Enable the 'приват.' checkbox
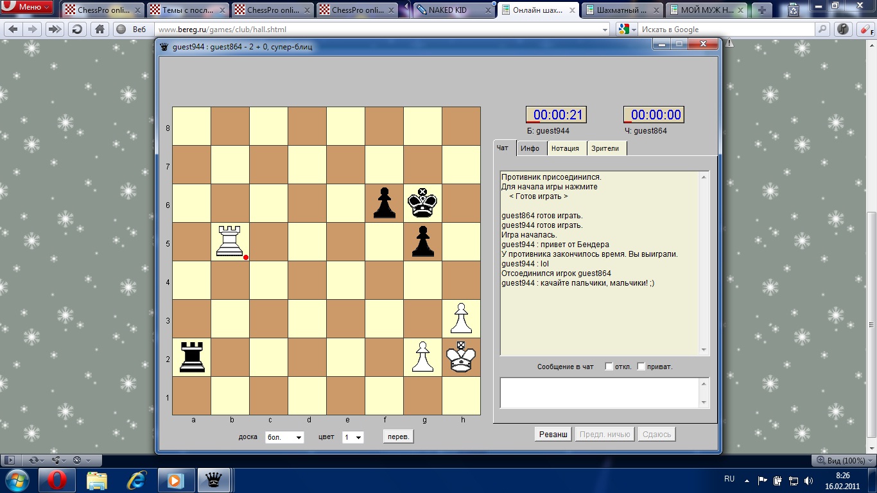Image resolution: width=877 pixels, height=493 pixels. pos(641,367)
